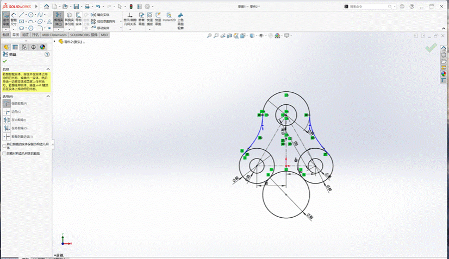Switch to the 特征 (Features) tab
This screenshot has width=449, height=259.
[6, 34]
